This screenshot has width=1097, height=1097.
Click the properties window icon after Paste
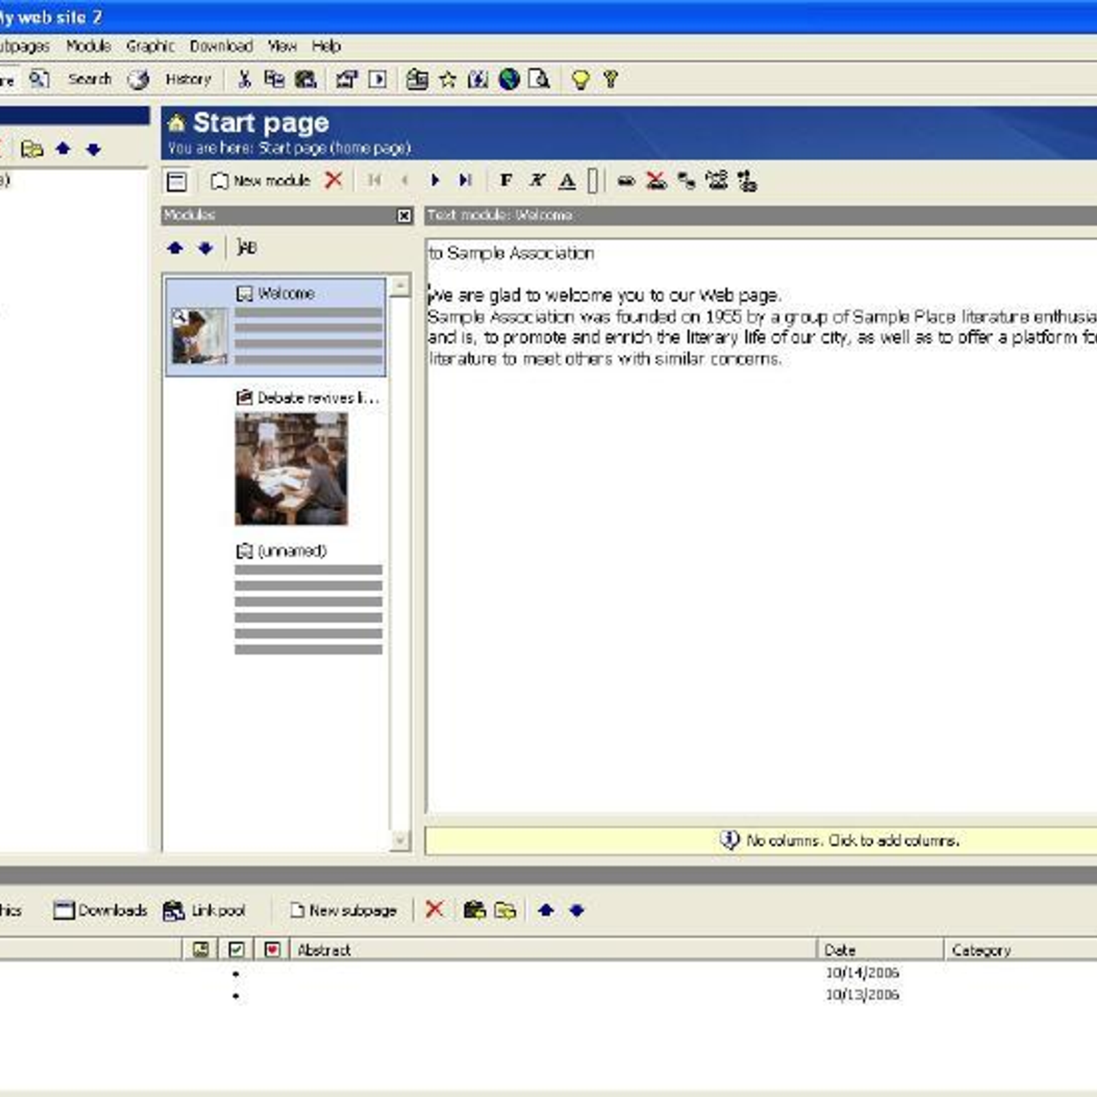click(x=346, y=79)
